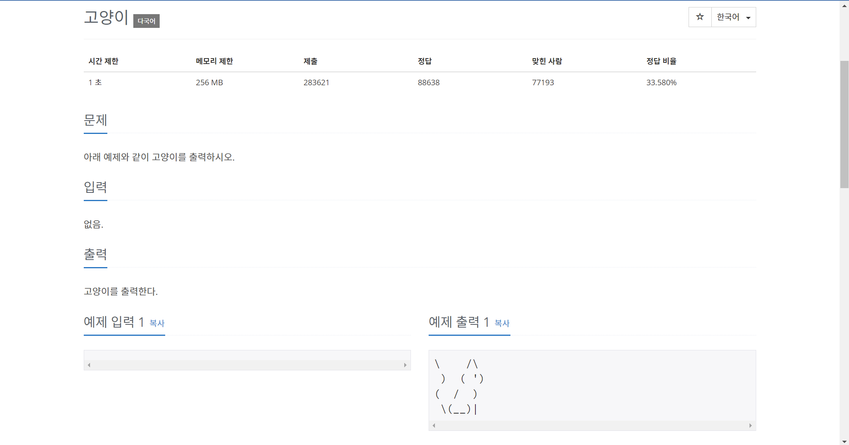Click left scroll arrow in sample input box
This screenshot has width=849, height=445.
point(89,365)
